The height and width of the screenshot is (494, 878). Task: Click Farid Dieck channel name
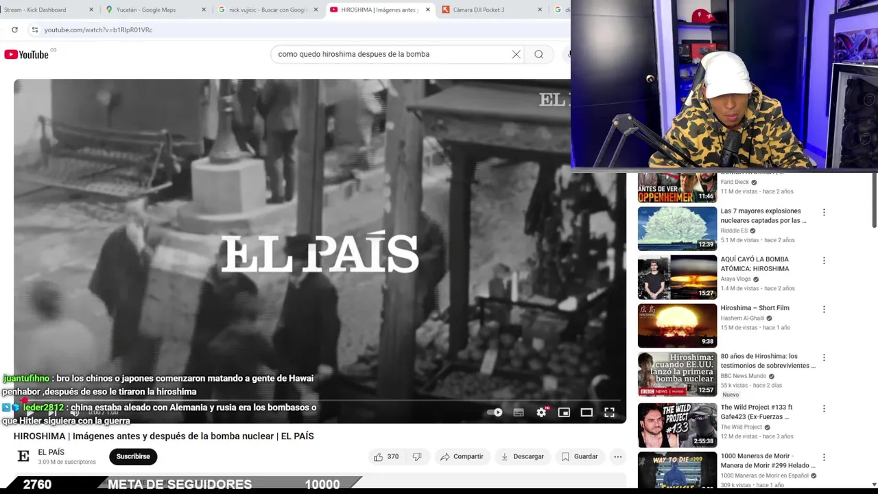(735, 183)
